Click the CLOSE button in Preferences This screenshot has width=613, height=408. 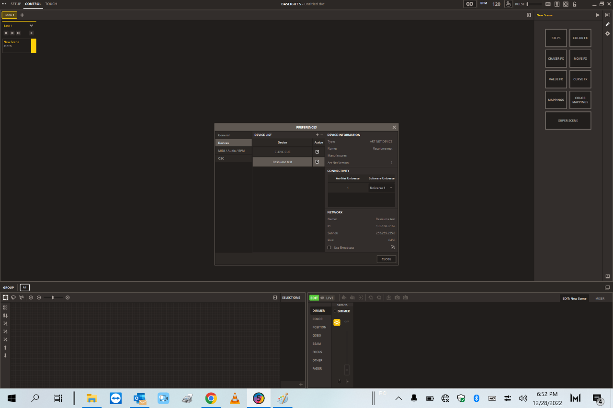pos(386,259)
